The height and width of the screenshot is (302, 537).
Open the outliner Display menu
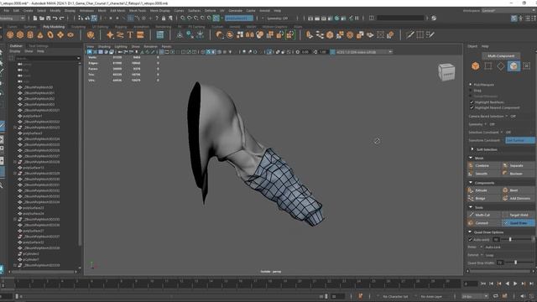15,51
